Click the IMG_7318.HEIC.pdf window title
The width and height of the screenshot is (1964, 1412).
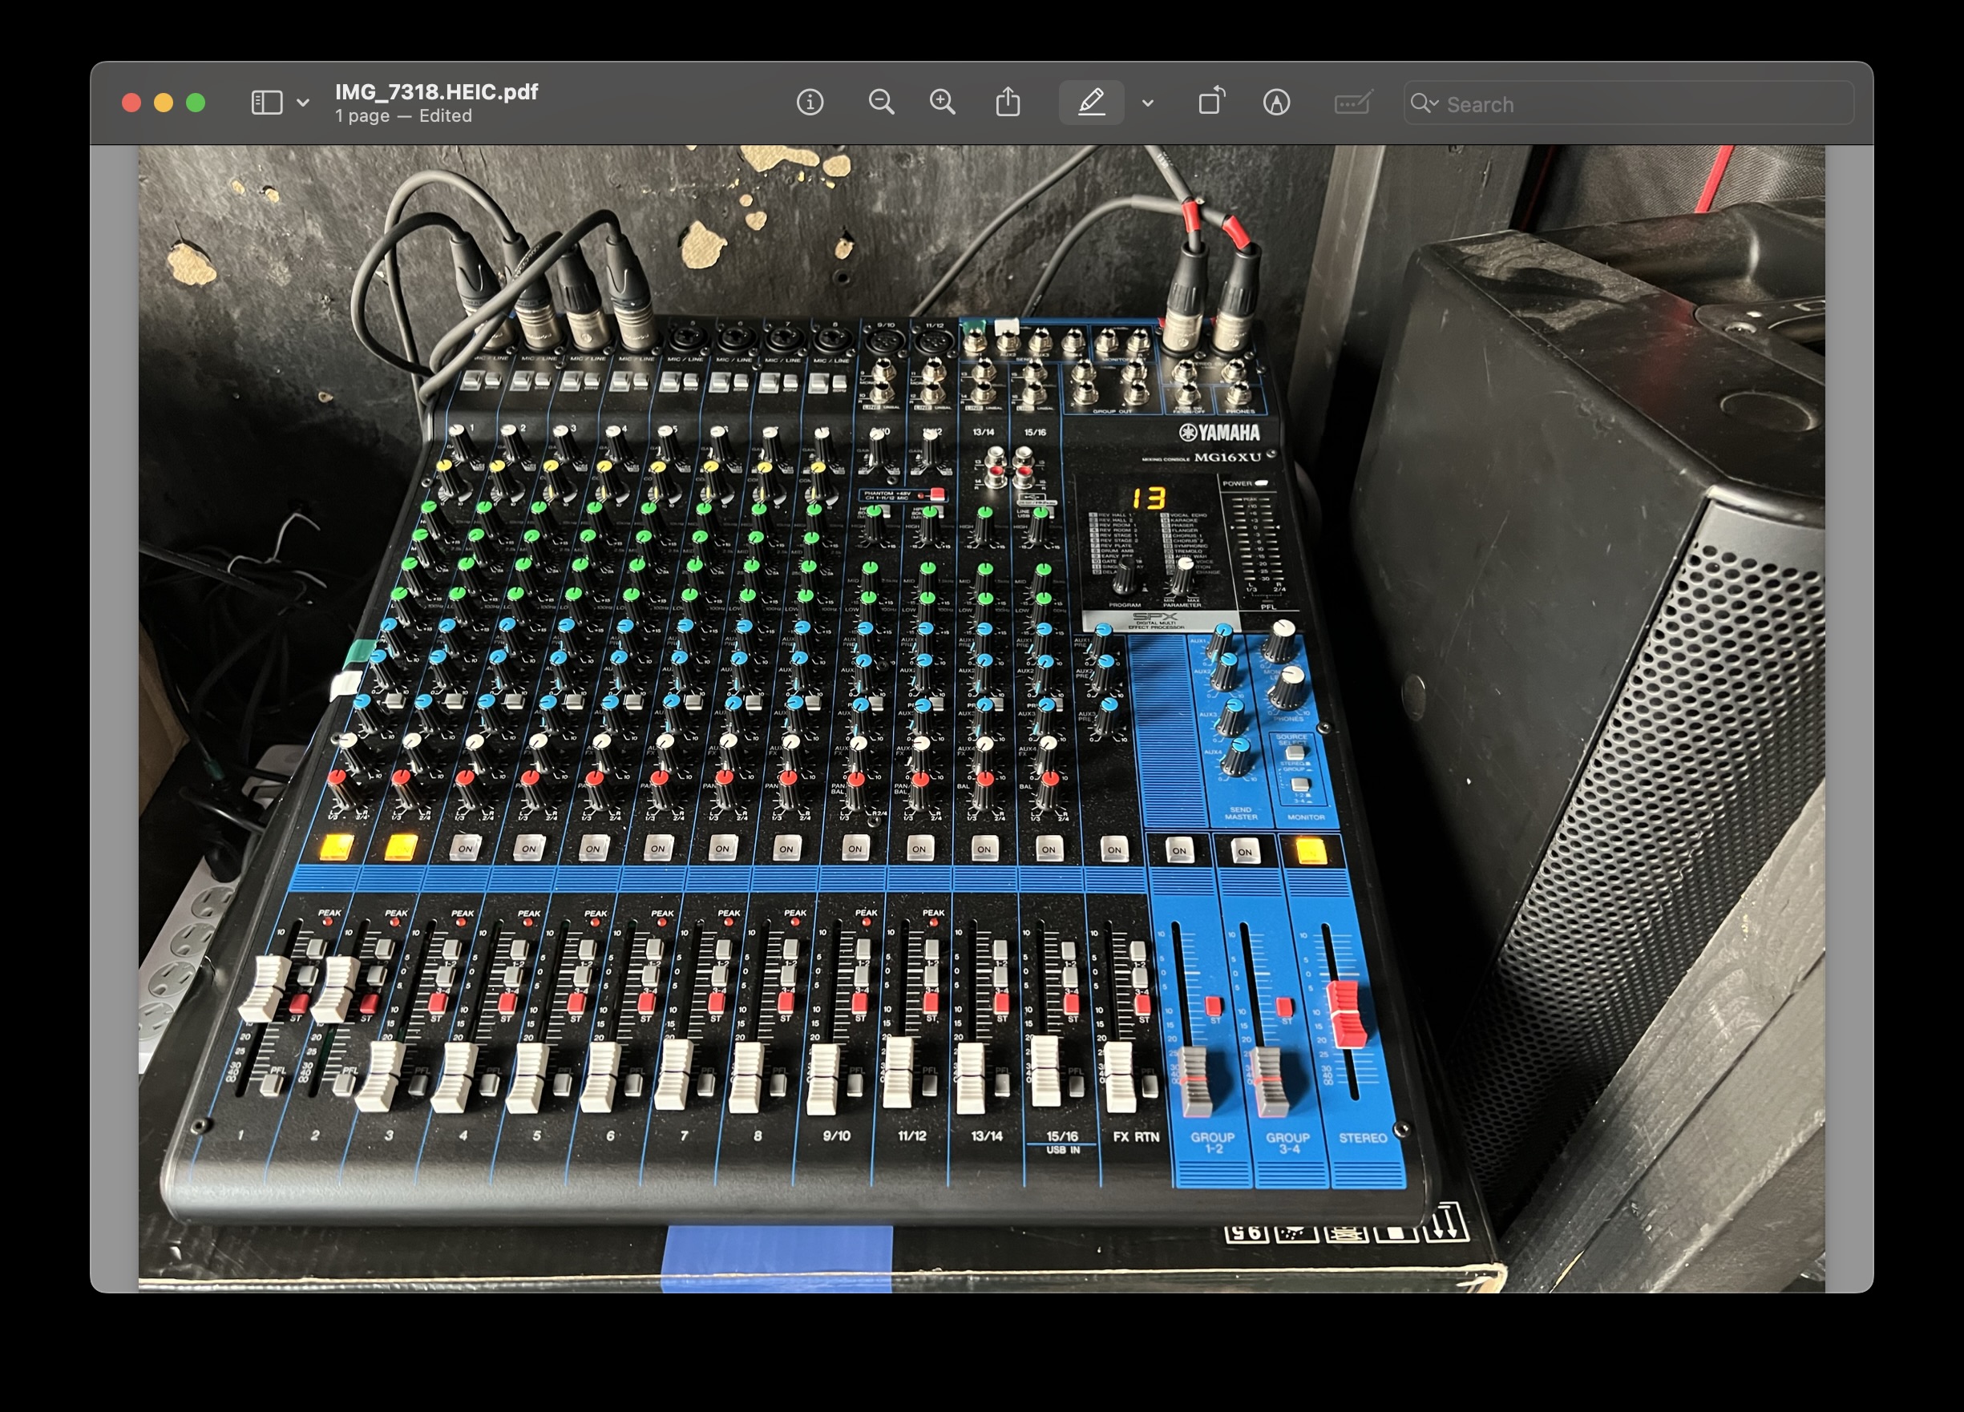(436, 92)
